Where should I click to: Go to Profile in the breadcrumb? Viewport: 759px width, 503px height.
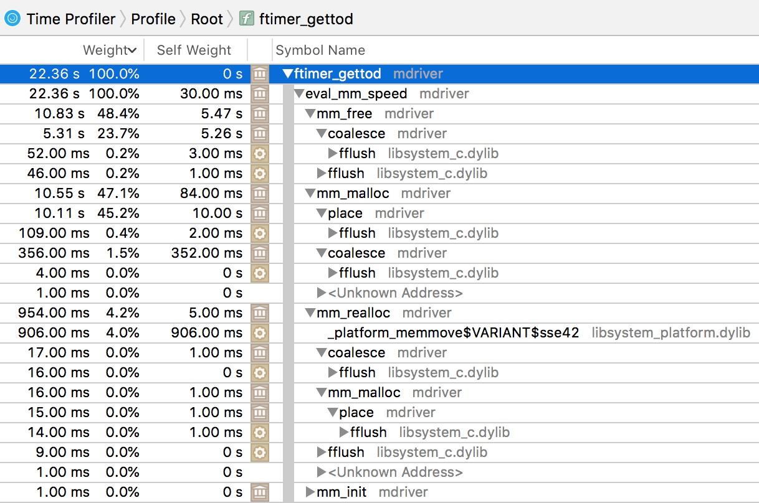click(153, 19)
